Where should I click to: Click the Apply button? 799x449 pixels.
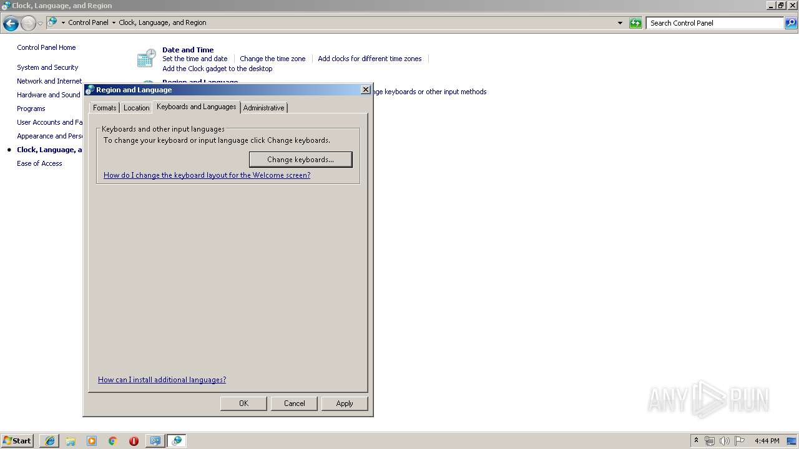coord(345,403)
